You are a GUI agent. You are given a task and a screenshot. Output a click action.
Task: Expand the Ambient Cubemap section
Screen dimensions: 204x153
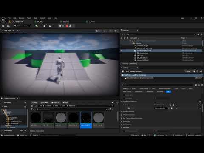[x=122, y=112]
